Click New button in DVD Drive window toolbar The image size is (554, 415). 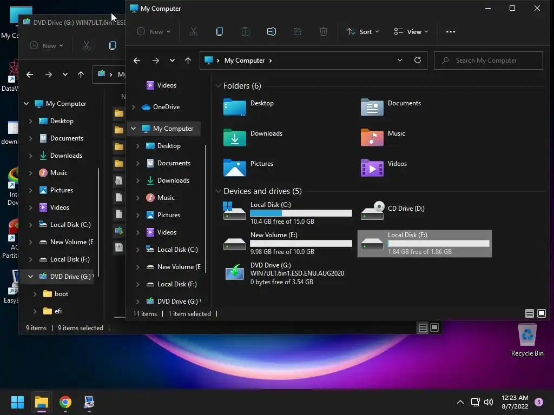click(x=47, y=45)
